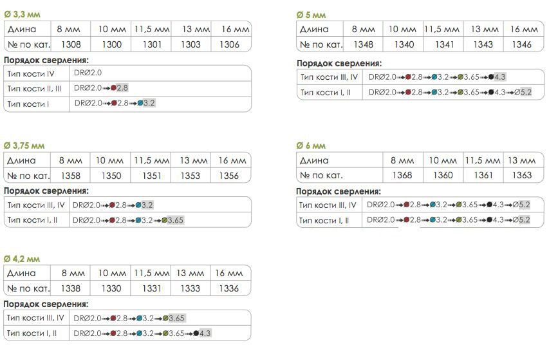Image resolution: width=549 pixels, height=345 pixels.
Task: Click Порядок сверления label under Ø 5 table
Action: coord(339,63)
